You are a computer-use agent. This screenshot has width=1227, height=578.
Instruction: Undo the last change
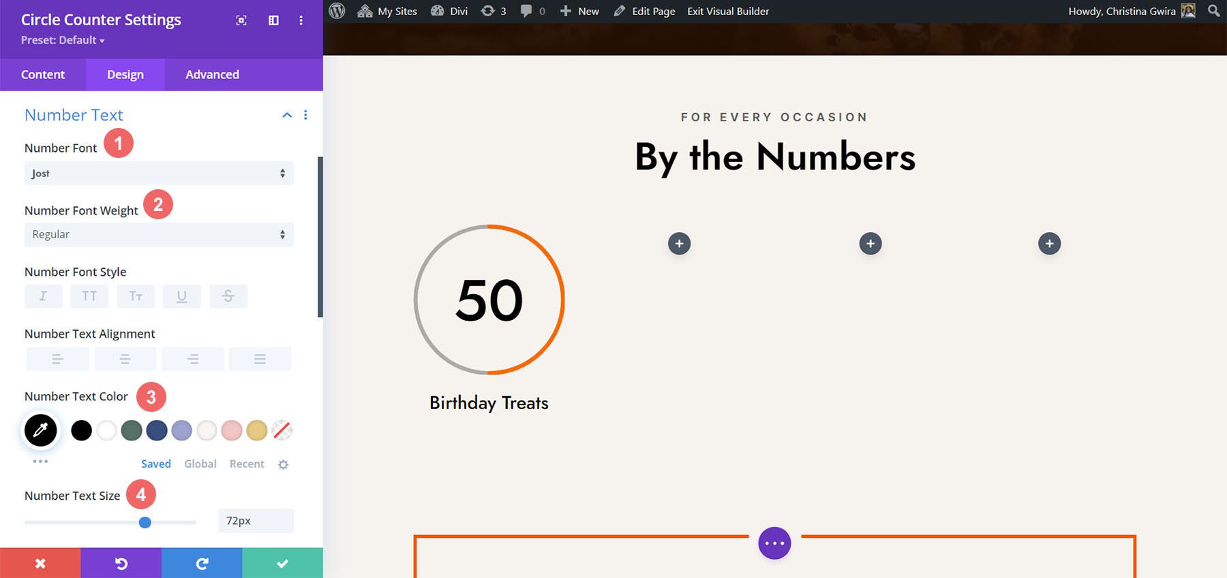[121, 563]
